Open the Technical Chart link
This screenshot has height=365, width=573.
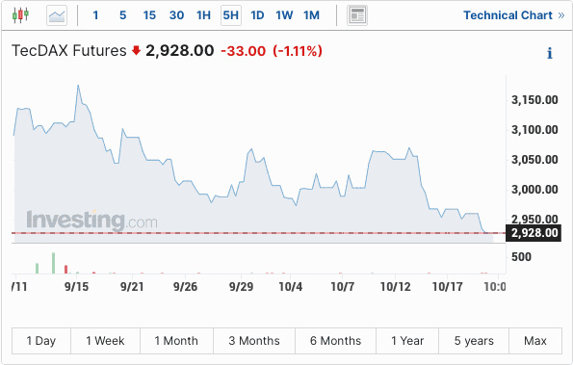(514, 15)
